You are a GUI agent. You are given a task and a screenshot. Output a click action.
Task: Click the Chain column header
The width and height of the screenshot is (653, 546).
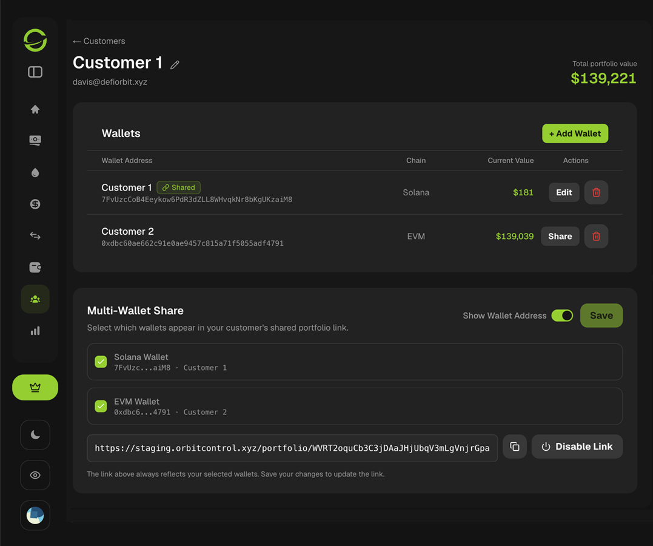416,161
